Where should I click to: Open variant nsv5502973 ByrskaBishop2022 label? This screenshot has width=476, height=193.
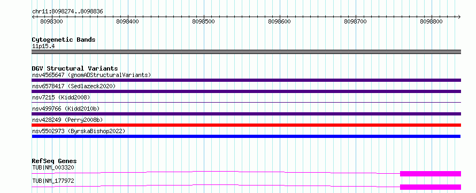[x=79, y=131]
